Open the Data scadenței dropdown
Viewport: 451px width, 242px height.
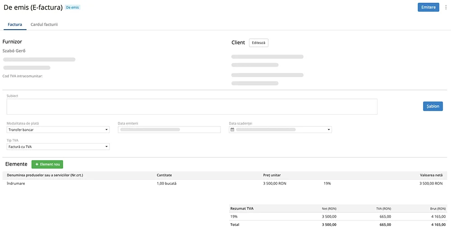[329, 130]
